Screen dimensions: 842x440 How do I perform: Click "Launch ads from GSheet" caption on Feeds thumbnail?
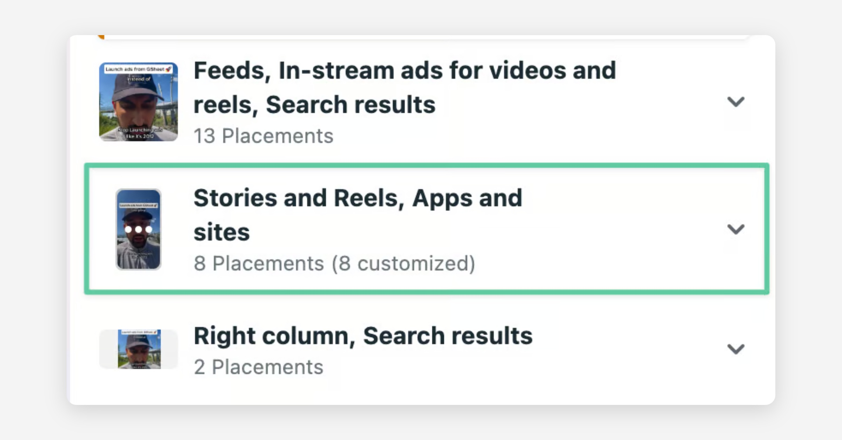[x=135, y=69]
